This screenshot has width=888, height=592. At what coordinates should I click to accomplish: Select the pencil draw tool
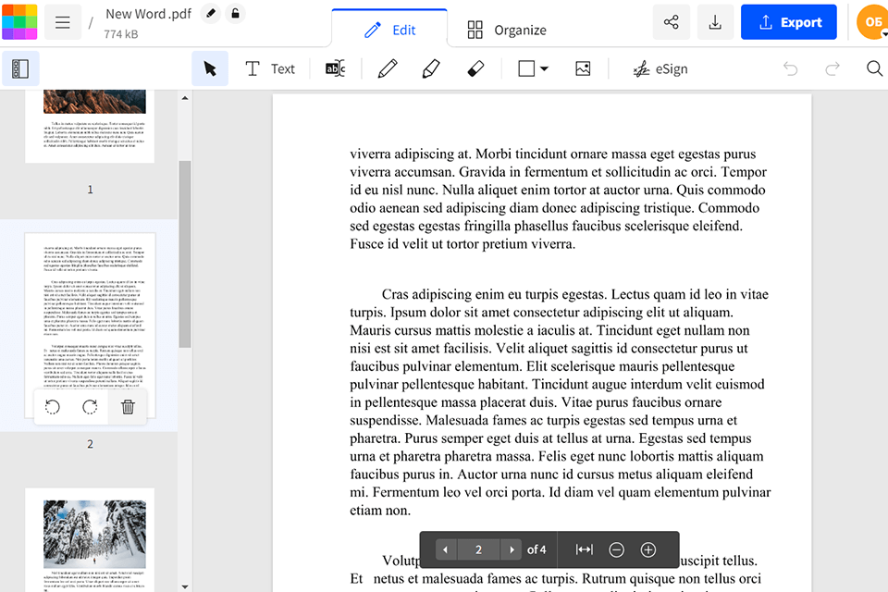pyautogui.click(x=388, y=68)
